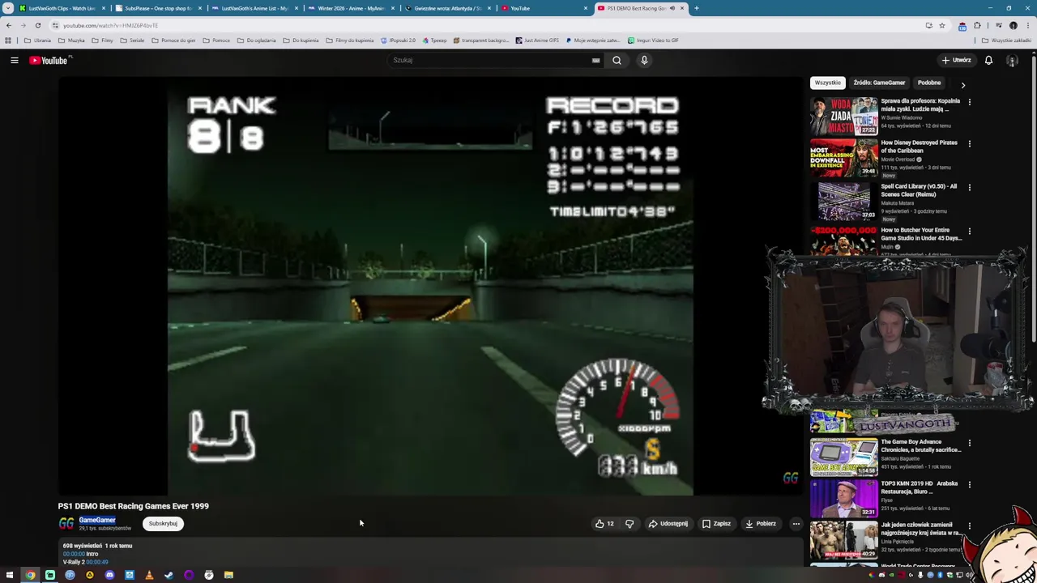Open How Disney Destroyed Pirates video title

pyautogui.click(x=919, y=147)
